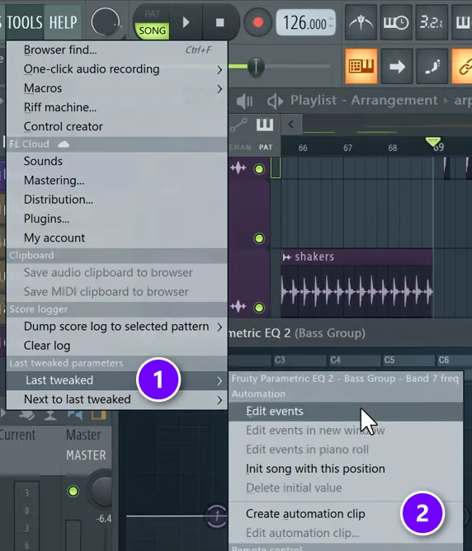Open Riff machine...

pos(117,107)
